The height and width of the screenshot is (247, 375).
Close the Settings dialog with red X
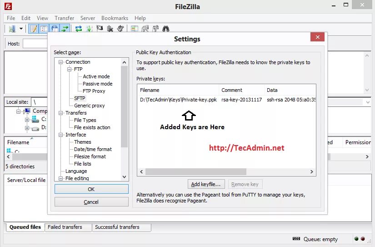pyautogui.click(x=317, y=37)
